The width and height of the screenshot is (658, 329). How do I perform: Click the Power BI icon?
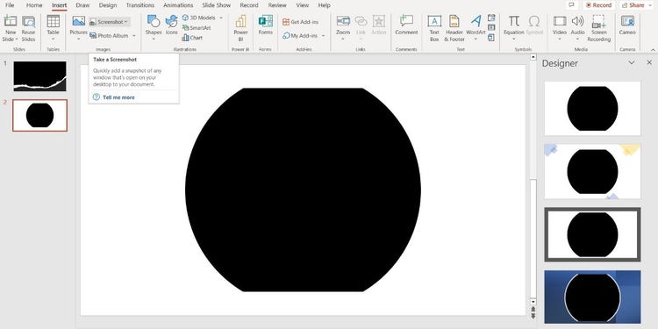tap(241, 21)
